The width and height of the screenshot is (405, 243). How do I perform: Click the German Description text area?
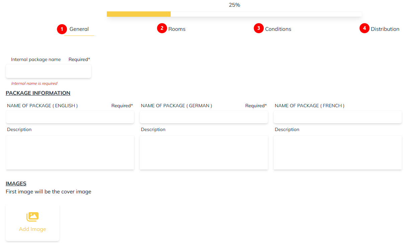pos(204,153)
